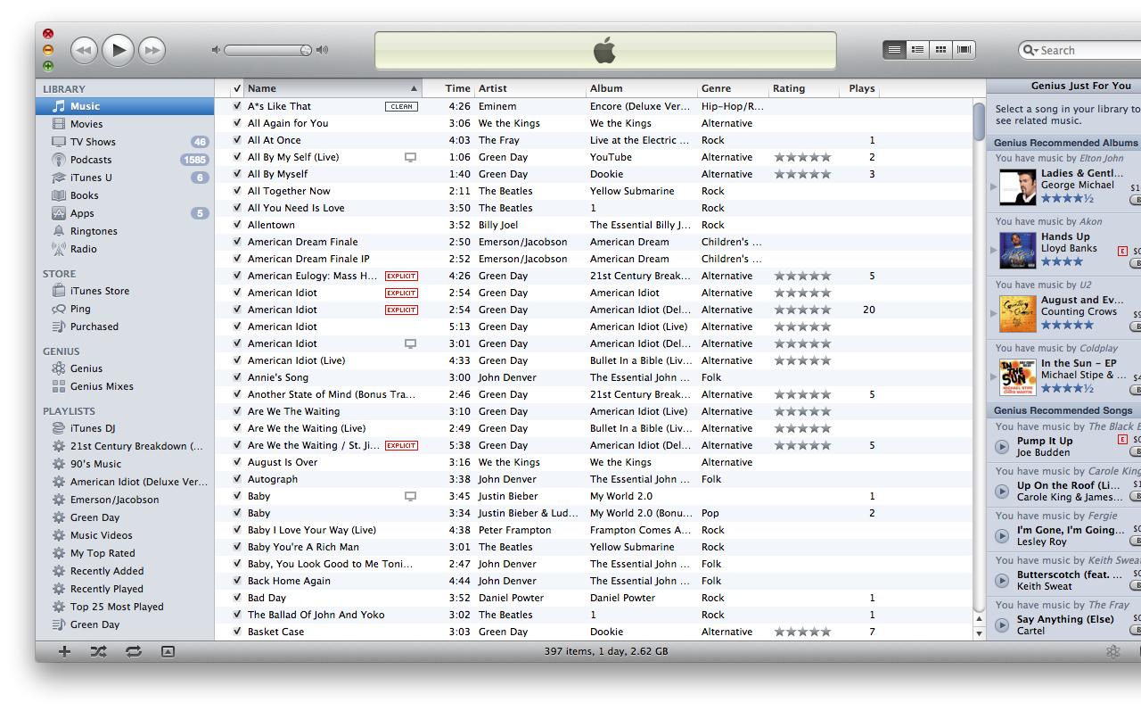
Task: Sort by the Album column header
Action: coord(642,88)
